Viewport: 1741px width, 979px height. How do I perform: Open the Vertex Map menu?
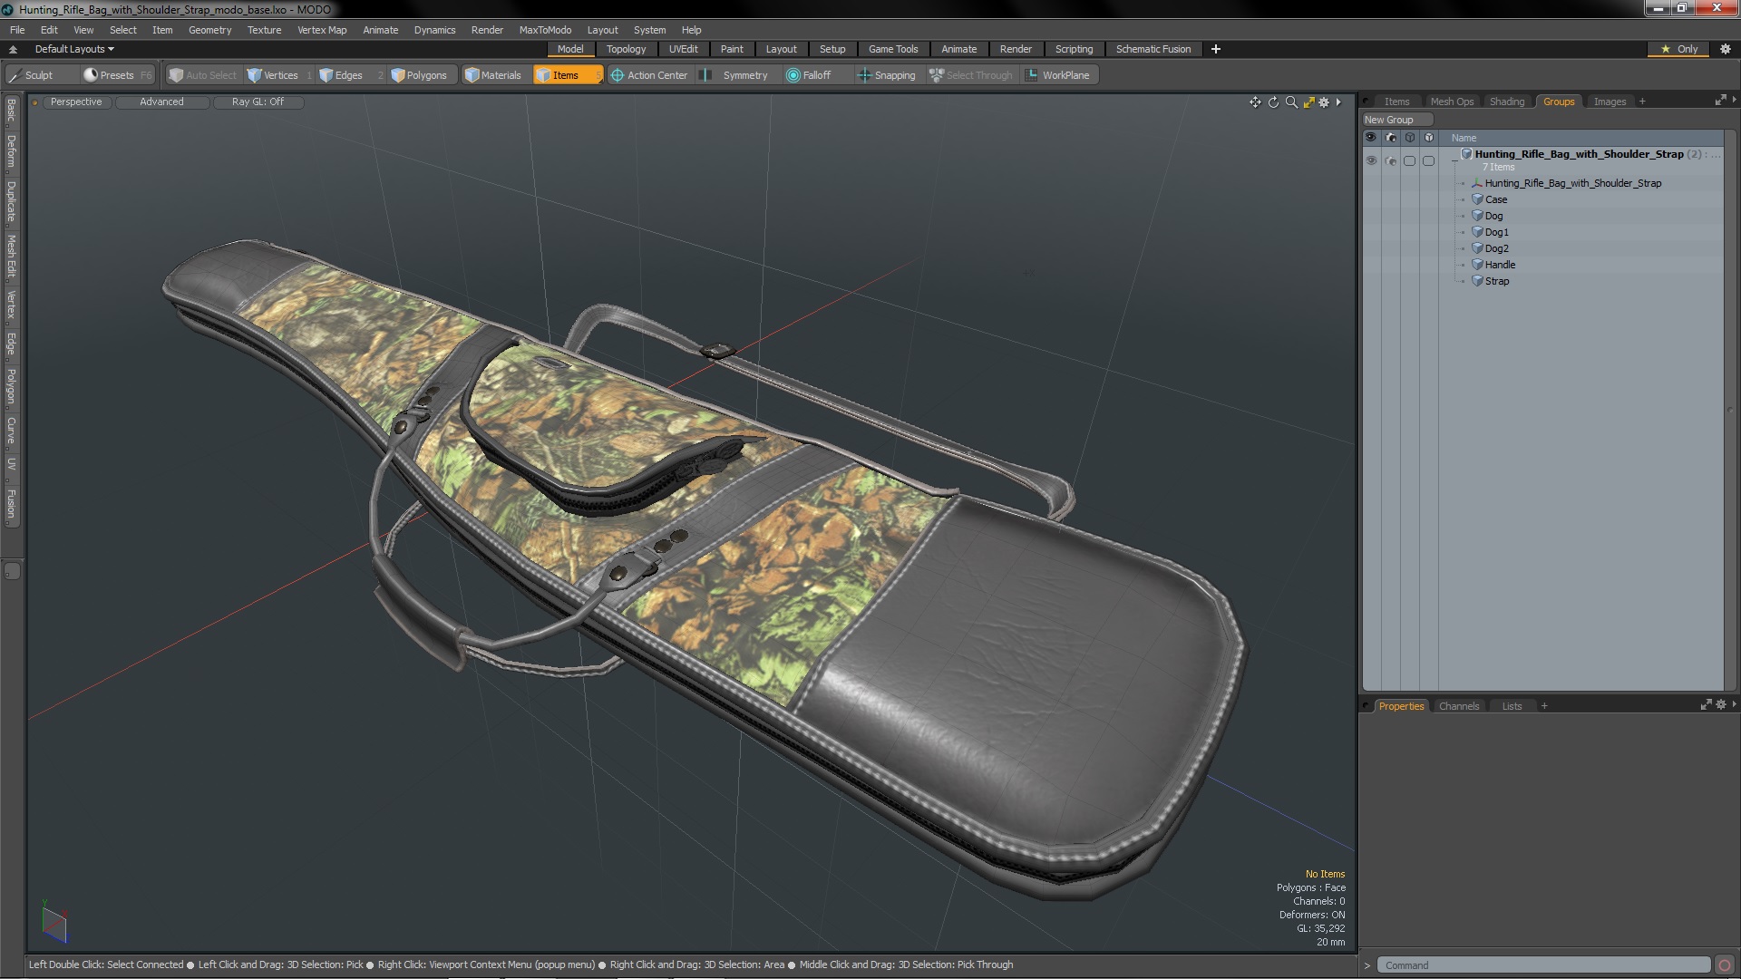click(x=322, y=30)
